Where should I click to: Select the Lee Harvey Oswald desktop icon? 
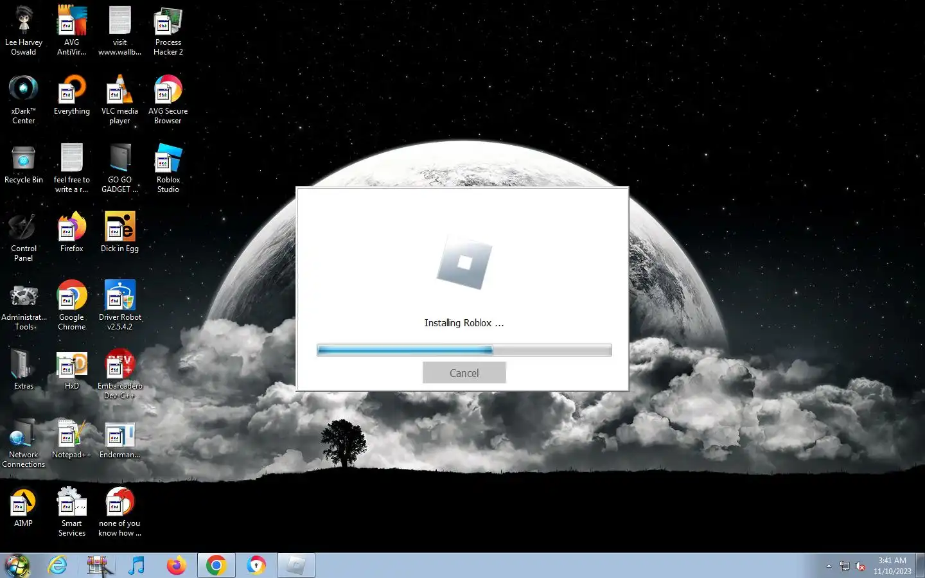pos(24,30)
